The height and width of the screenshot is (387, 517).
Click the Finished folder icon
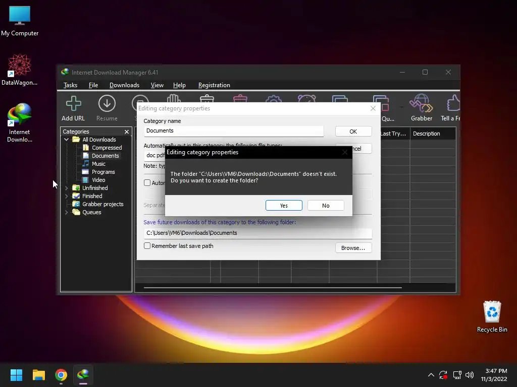point(76,196)
